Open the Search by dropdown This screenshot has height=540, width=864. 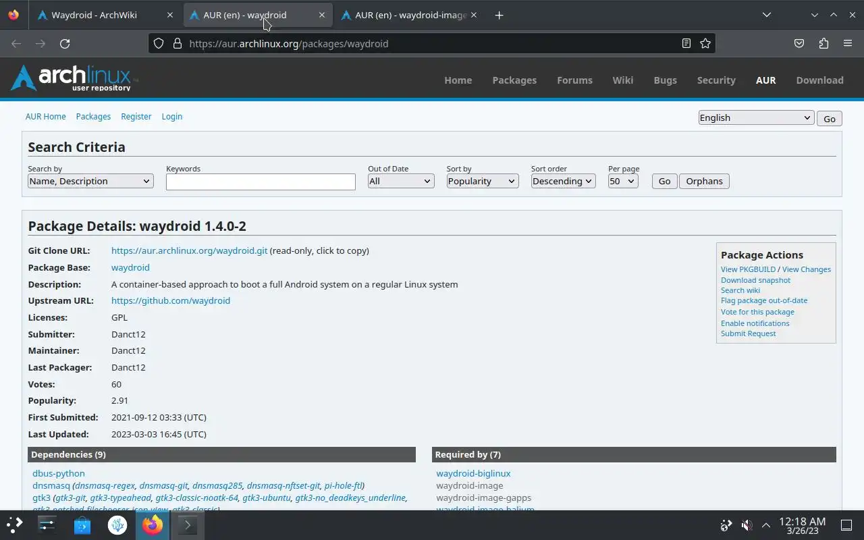click(90, 181)
